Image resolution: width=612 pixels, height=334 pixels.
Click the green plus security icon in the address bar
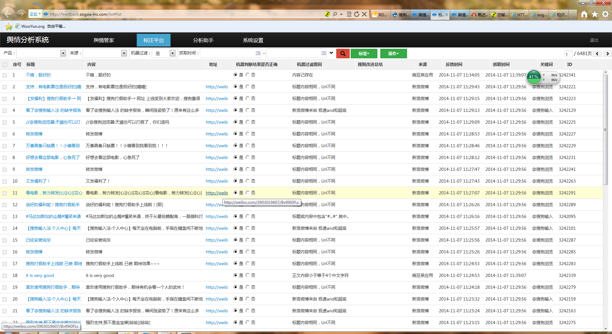(x=327, y=14)
